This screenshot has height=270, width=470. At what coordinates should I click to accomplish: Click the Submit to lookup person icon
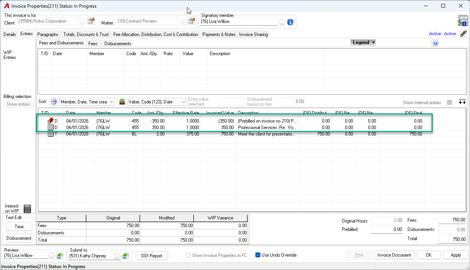(x=126, y=255)
